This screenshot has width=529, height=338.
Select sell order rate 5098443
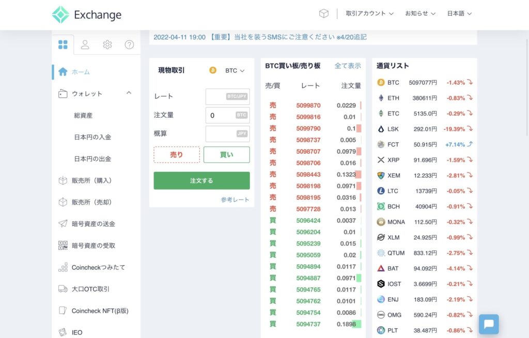pyautogui.click(x=308, y=174)
